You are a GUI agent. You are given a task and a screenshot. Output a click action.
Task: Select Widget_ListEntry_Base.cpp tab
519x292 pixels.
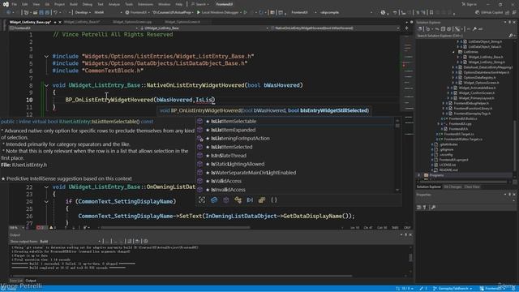(30, 22)
